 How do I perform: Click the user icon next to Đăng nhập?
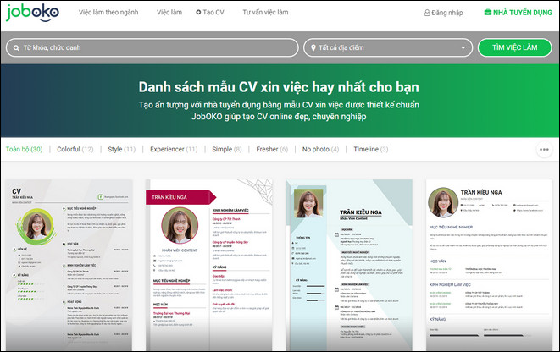[427, 13]
